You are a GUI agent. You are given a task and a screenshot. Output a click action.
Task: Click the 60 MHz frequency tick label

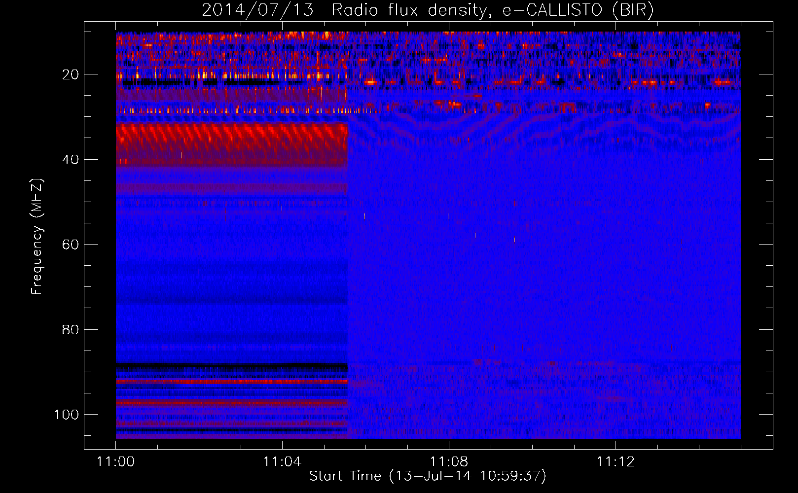coord(71,245)
